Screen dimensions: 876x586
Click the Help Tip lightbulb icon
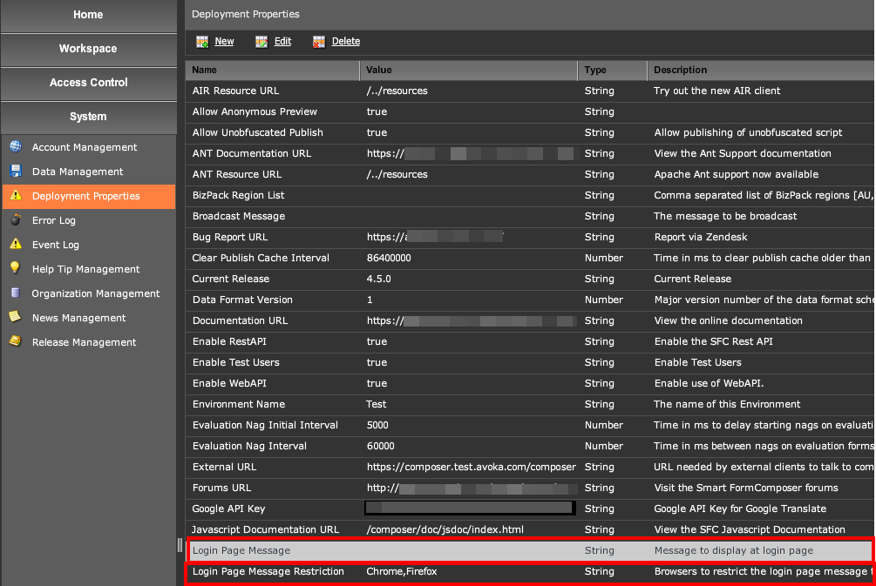coord(16,268)
